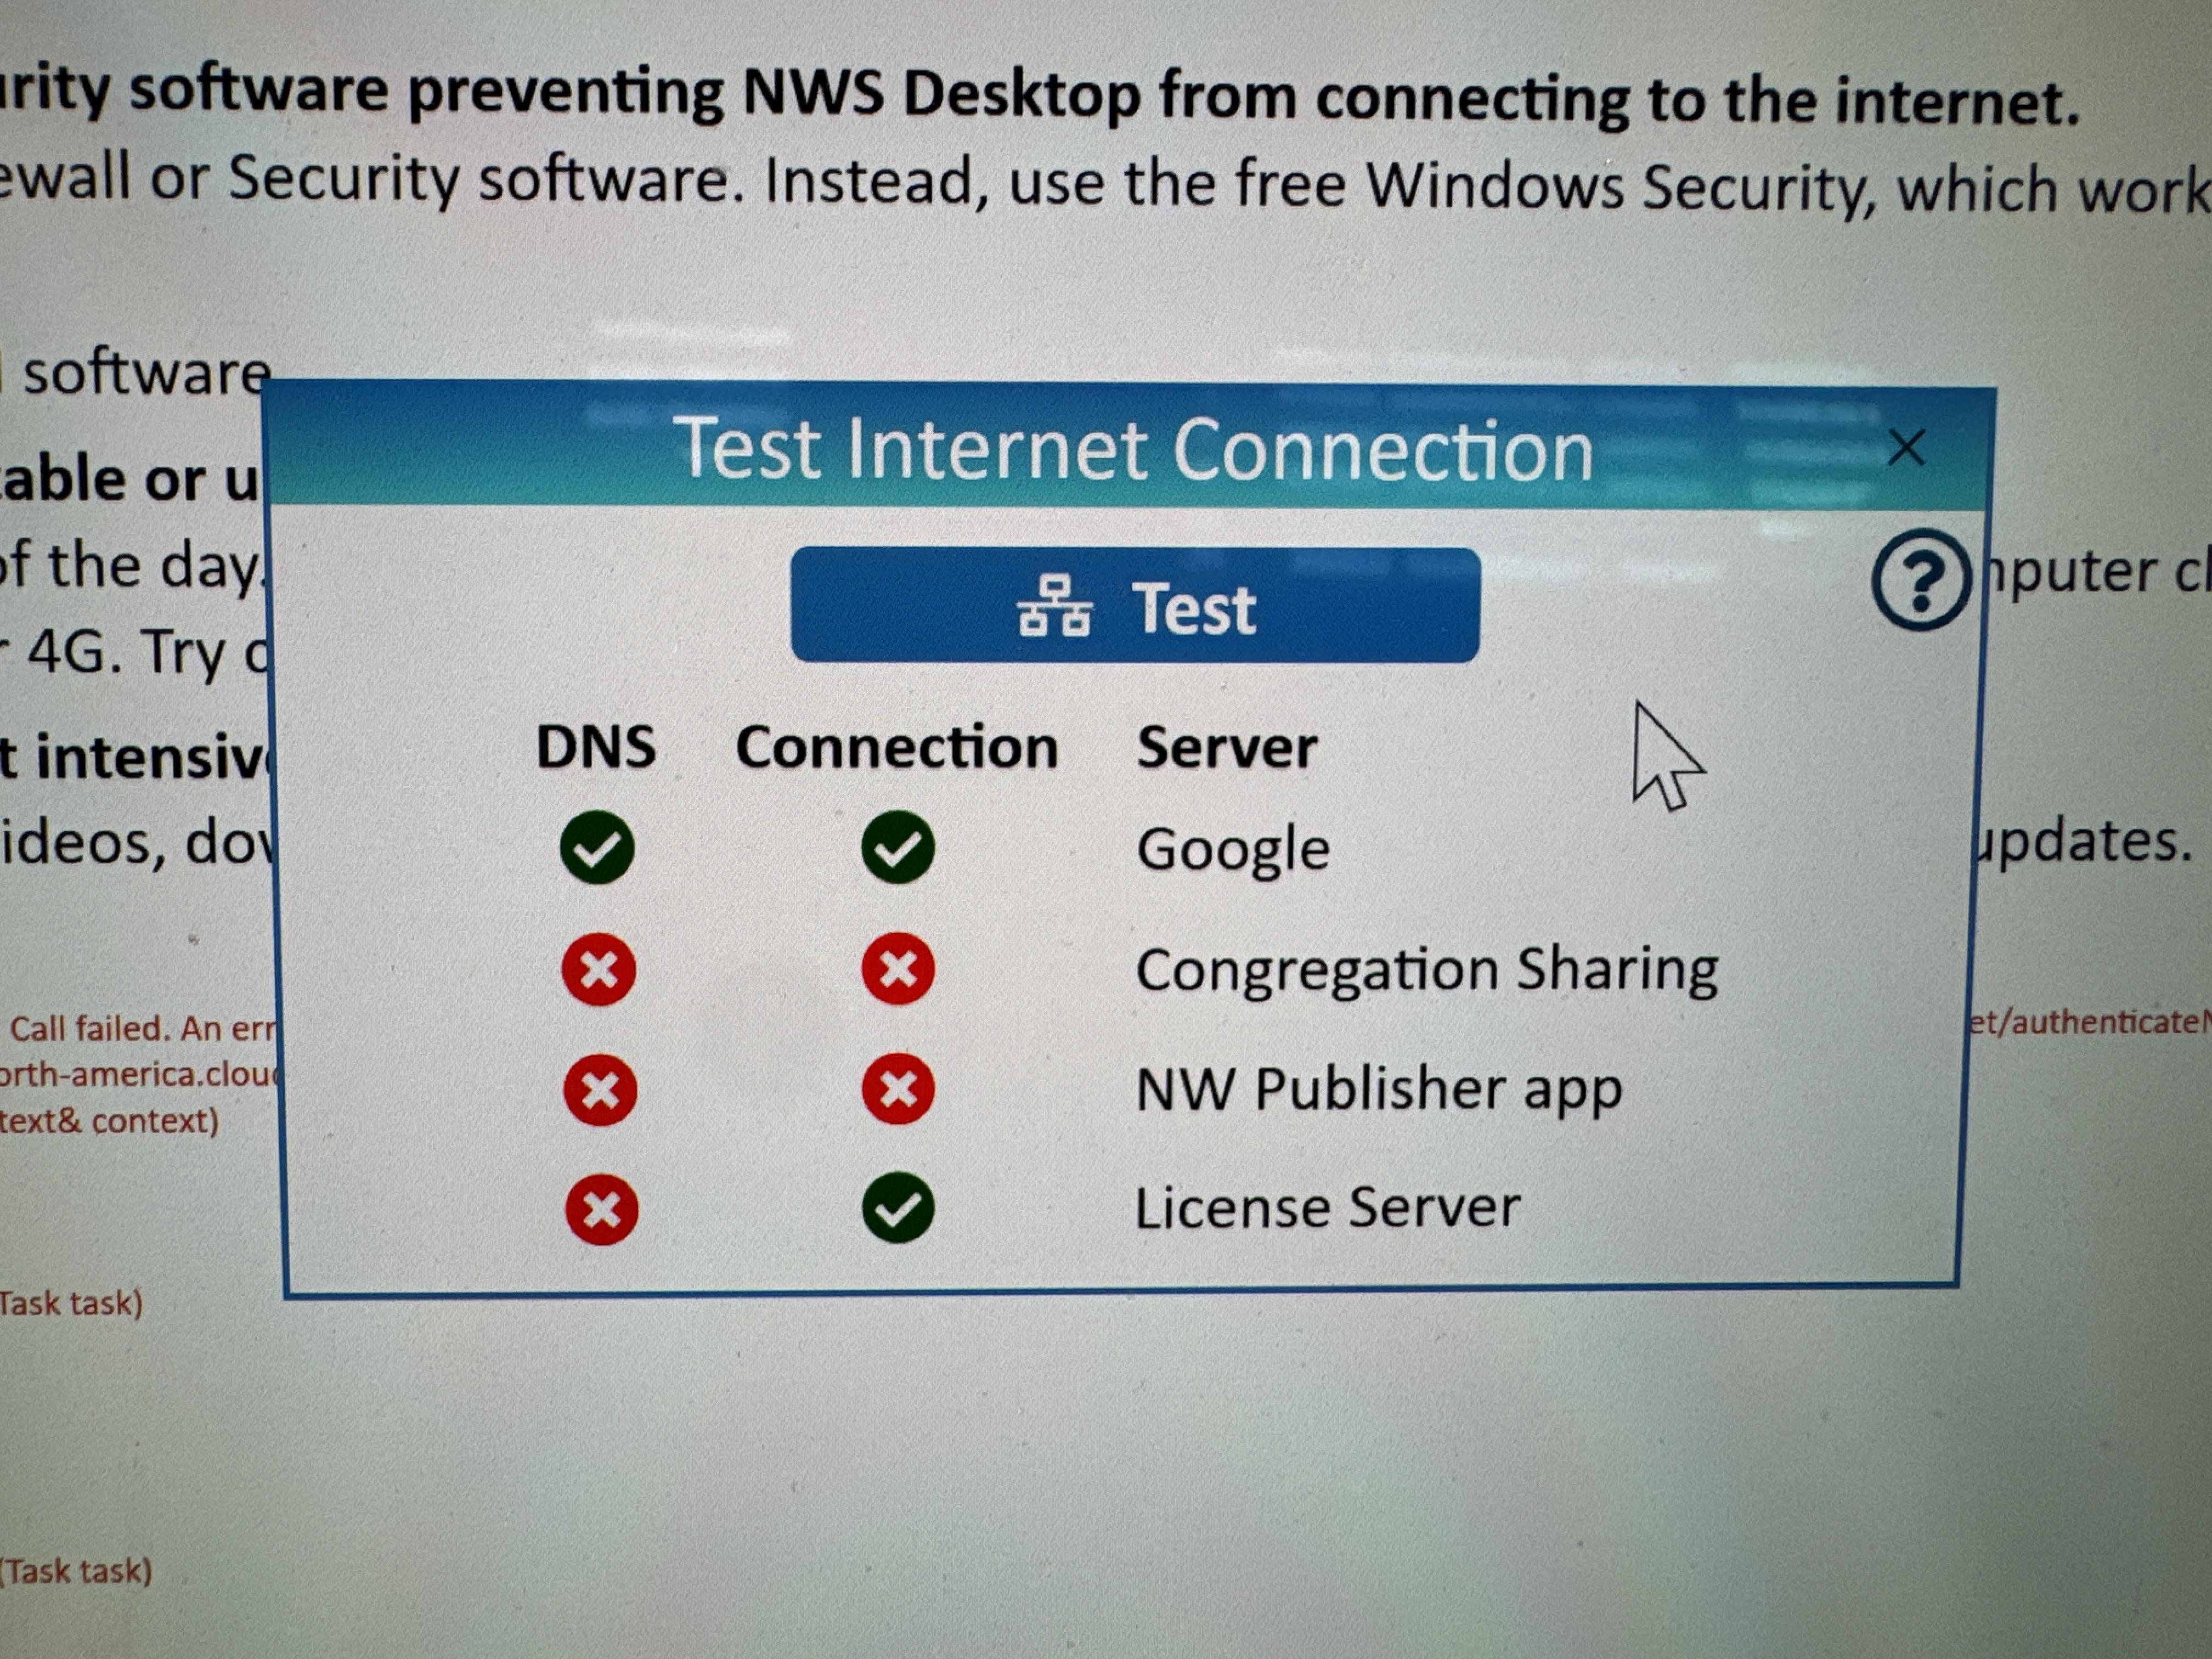The image size is (2212, 1659).
Task: Select the Server column header
Action: point(1227,748)
